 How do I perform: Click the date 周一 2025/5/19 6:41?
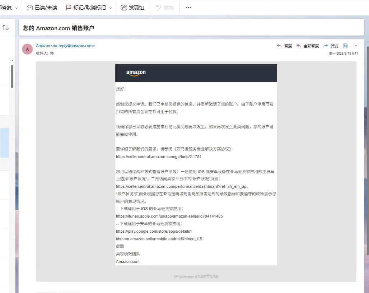[344, 54]
